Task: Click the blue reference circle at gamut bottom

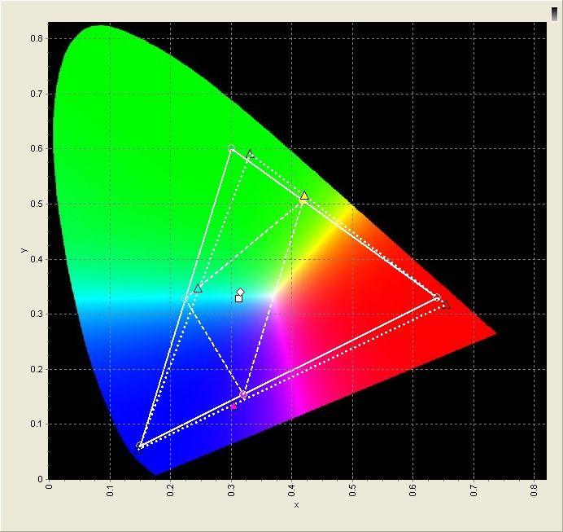Action: tap(140, 446)
